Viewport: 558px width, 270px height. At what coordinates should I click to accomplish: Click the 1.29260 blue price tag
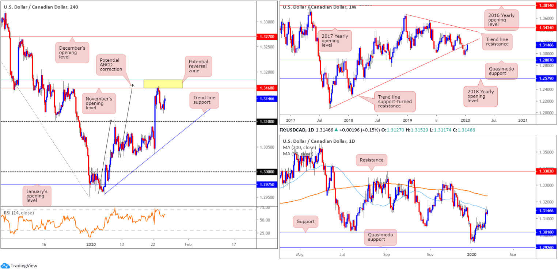coord(546,247)
